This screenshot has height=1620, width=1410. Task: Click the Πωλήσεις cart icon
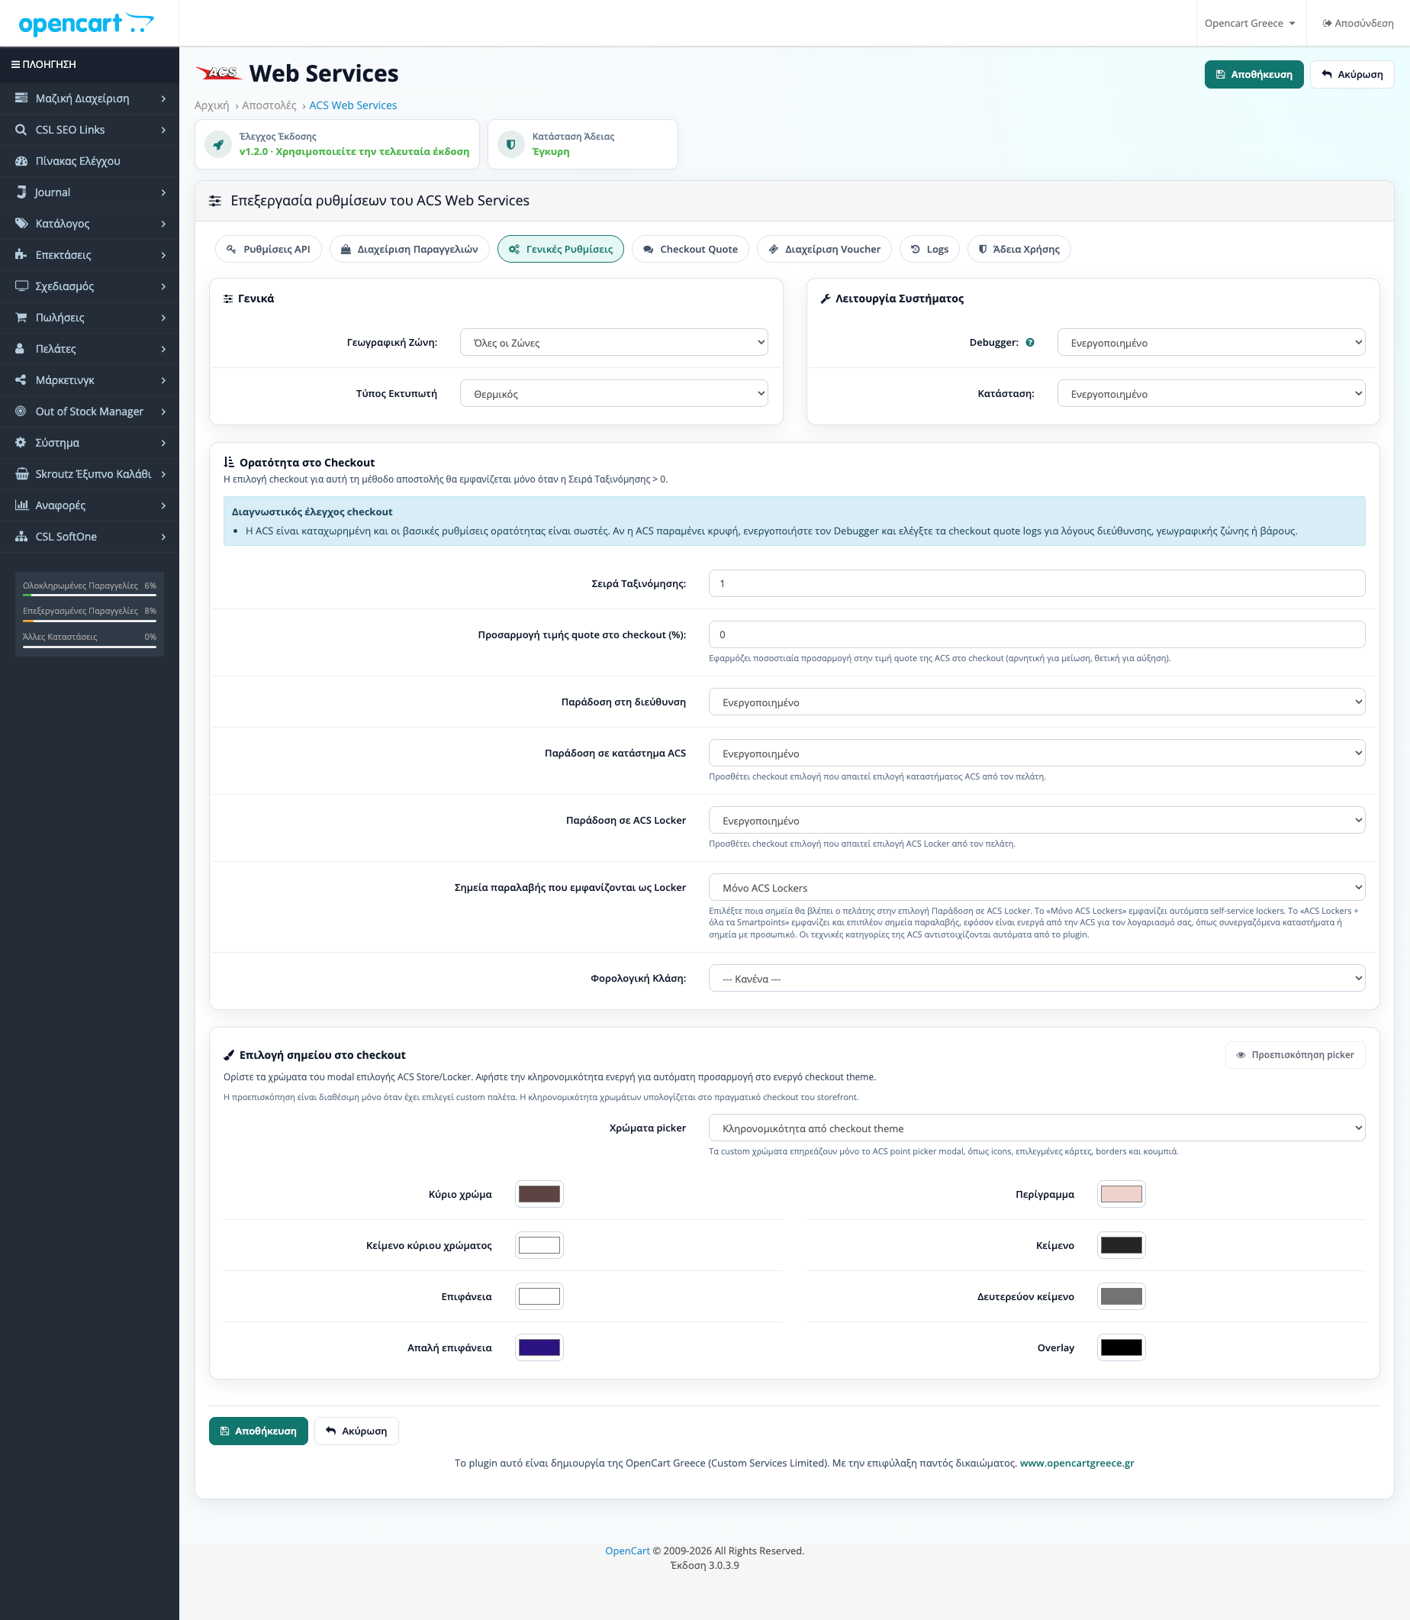(x=21, y=318)
